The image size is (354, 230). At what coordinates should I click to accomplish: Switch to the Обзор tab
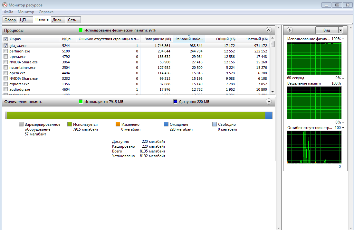(x=10, y=20)
